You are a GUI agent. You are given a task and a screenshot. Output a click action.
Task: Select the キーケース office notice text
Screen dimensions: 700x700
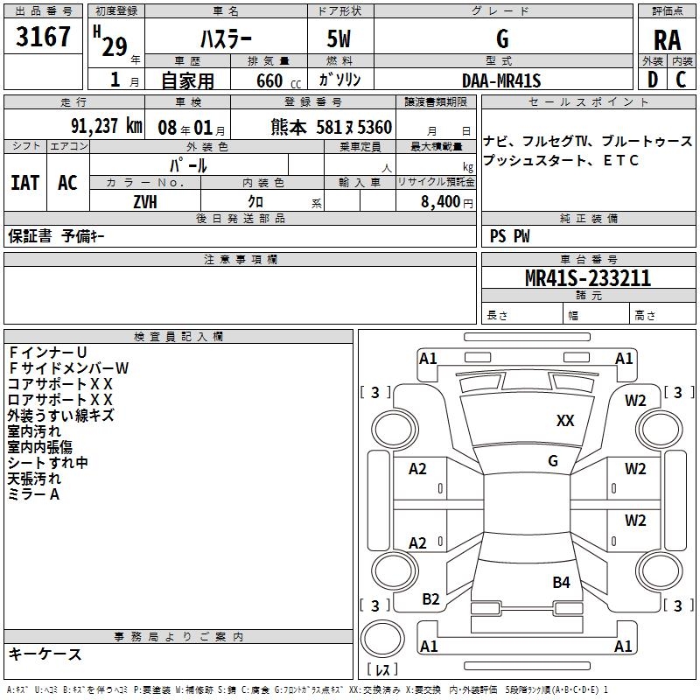[45, 654]
